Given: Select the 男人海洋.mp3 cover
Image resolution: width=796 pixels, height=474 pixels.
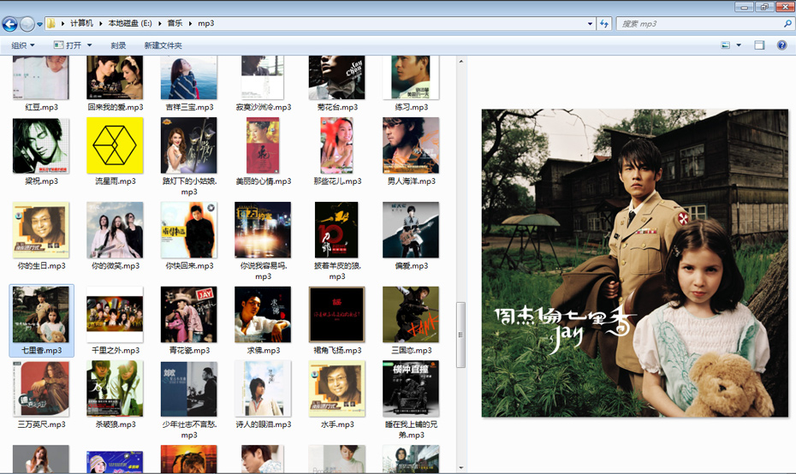Looking at the screenshot, I should 411,145.
